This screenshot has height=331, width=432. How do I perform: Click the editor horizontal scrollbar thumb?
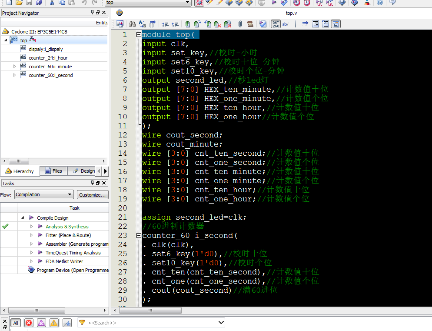coord(150,310)
